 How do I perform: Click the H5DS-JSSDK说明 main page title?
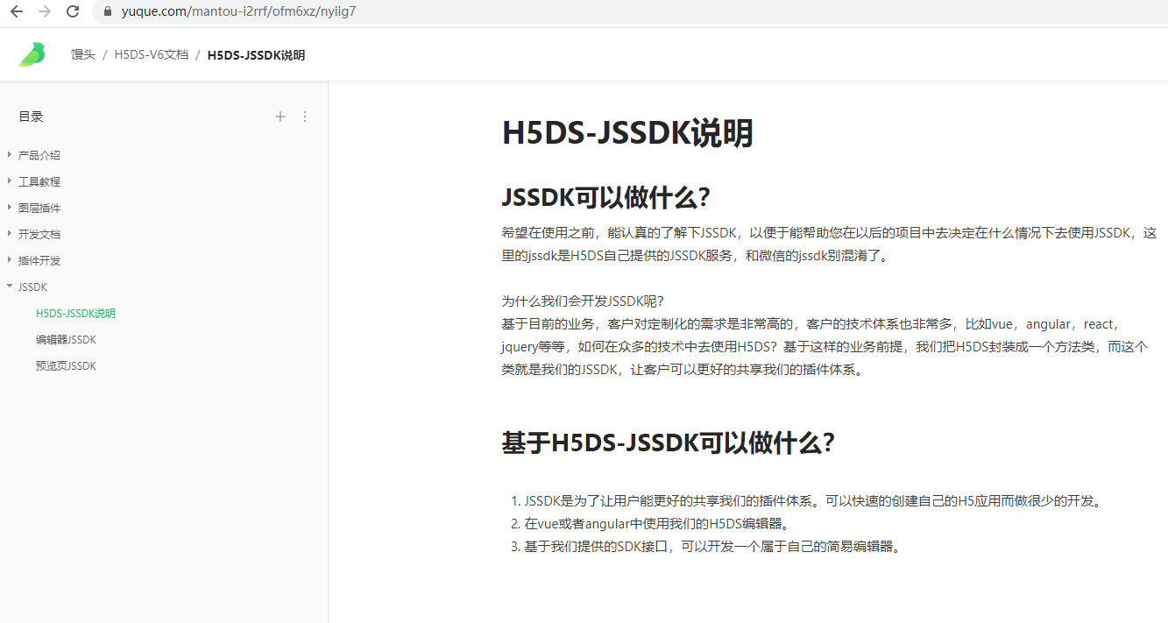pos(627,134)
